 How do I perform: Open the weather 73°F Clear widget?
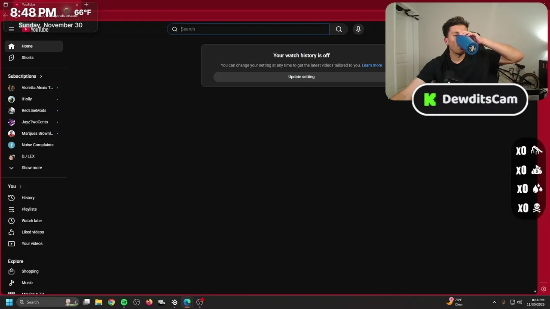click(x=455, y=302)
